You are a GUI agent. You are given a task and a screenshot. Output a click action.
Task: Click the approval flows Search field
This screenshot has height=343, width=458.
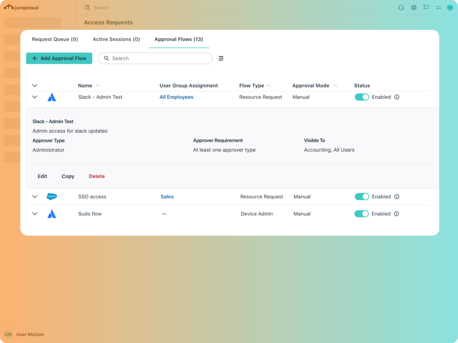155,59
